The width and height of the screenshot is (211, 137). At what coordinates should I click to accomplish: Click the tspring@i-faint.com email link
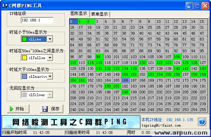pos(161,126)
